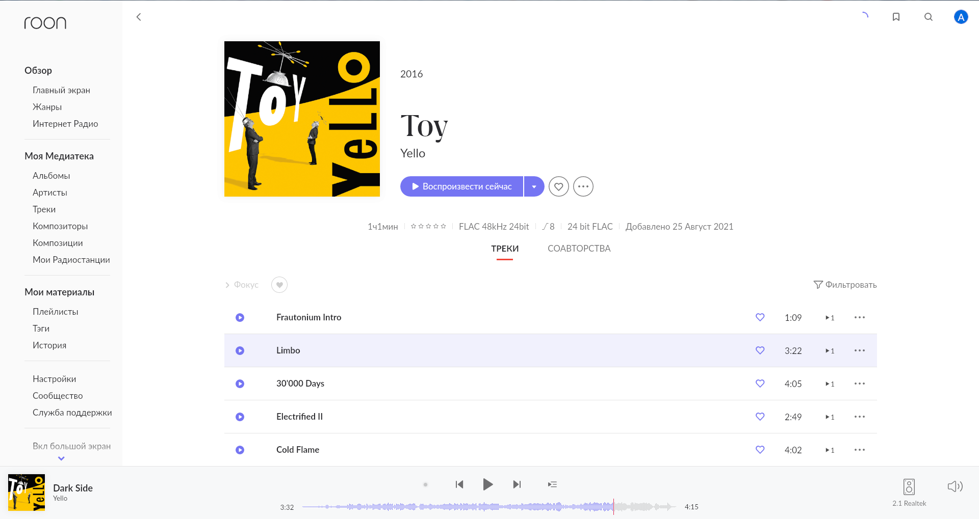Skip to the previous track
Viewport: 979px width, 519px height.
[459, 484]
